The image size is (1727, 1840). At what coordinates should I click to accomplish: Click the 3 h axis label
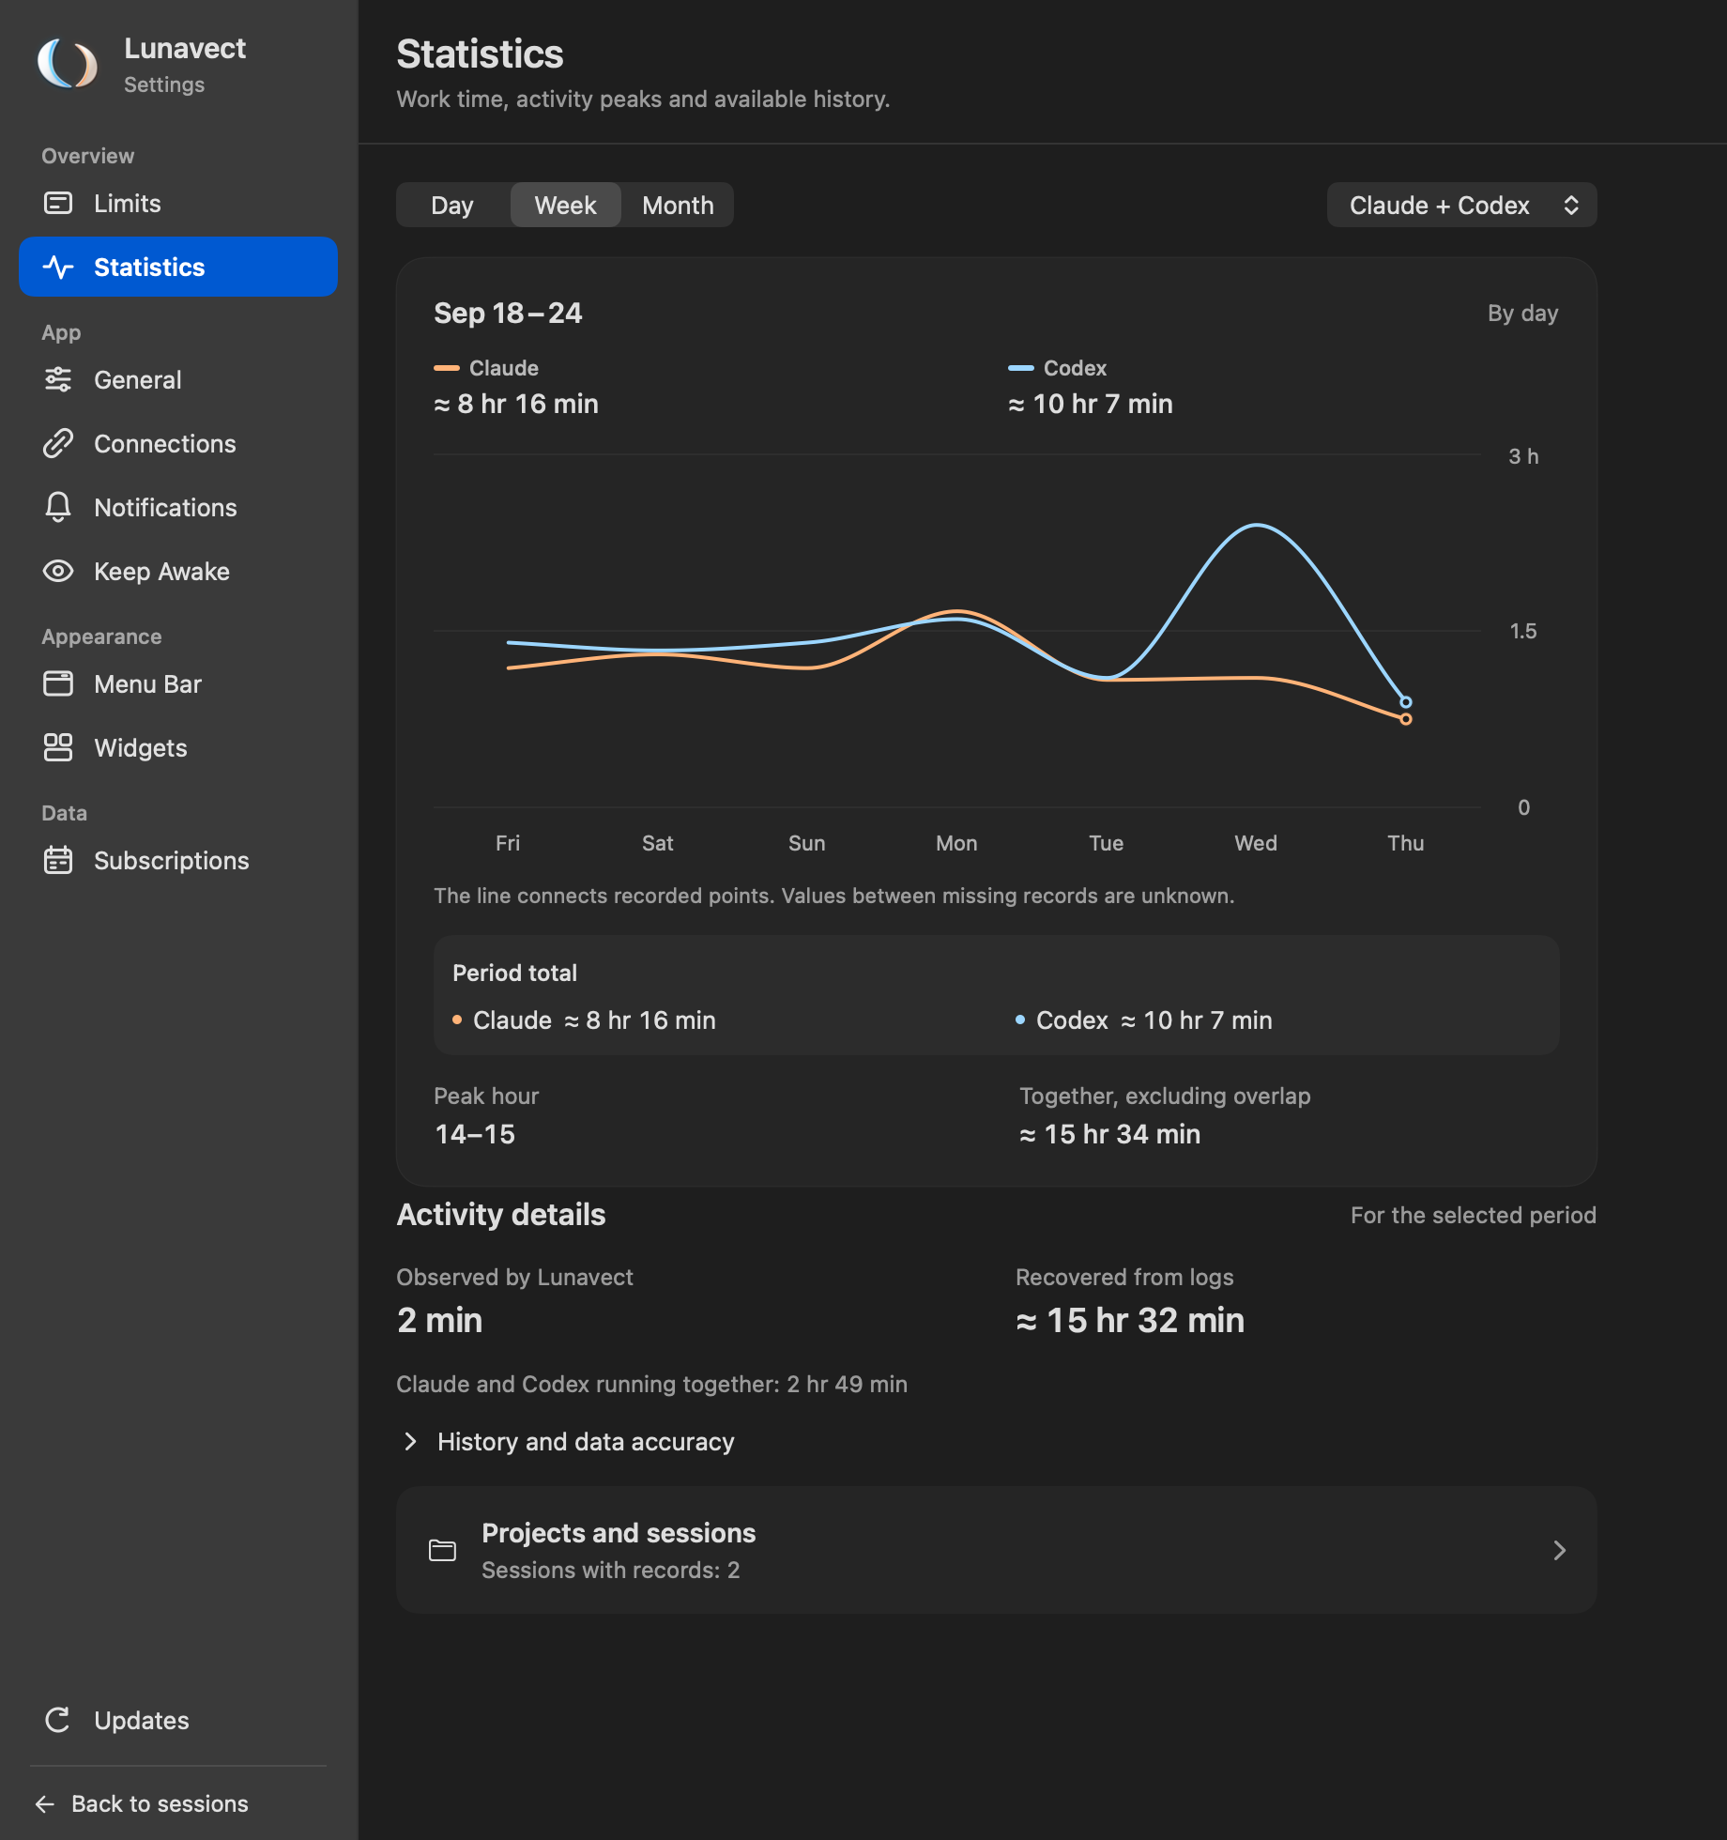tap(1523, 456)
